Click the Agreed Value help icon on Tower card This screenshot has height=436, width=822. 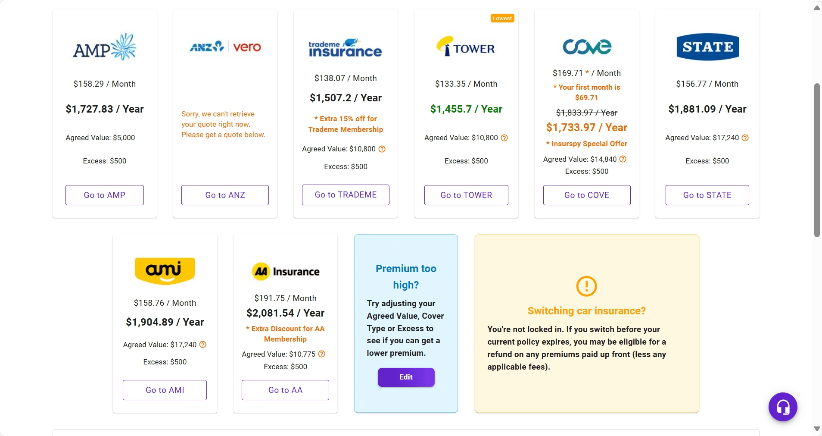504,138
